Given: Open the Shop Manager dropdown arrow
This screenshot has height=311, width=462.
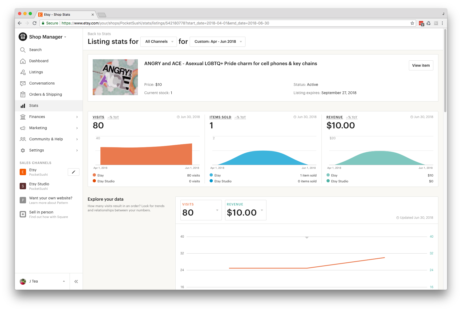Looking at the screenshot, I should 65,37.
